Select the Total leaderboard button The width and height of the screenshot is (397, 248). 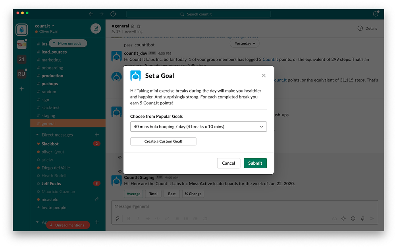click(153, 194)
